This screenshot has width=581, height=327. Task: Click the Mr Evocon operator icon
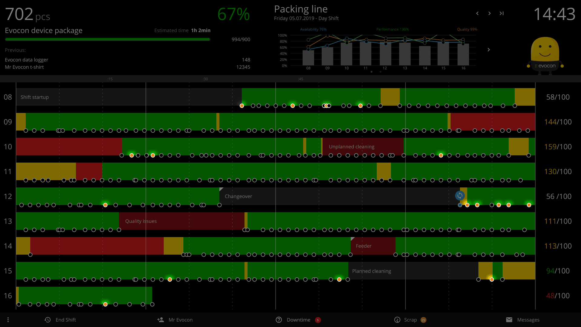click(x=160, y=320)
